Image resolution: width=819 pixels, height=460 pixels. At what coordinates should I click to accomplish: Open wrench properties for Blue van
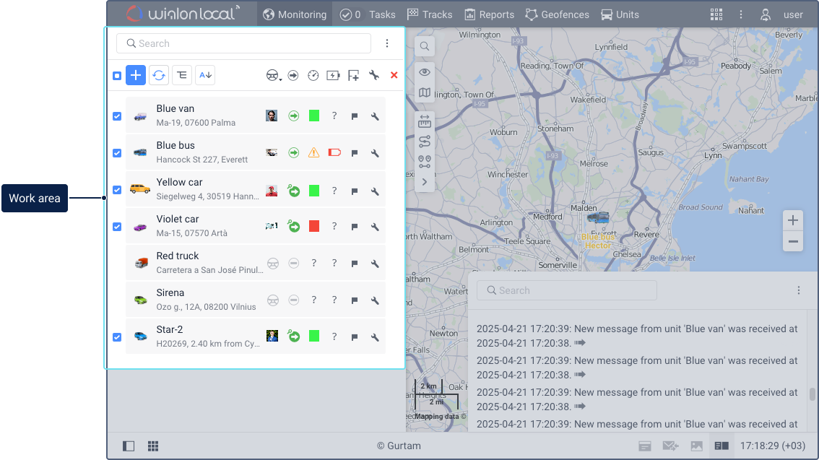(375, 116)
